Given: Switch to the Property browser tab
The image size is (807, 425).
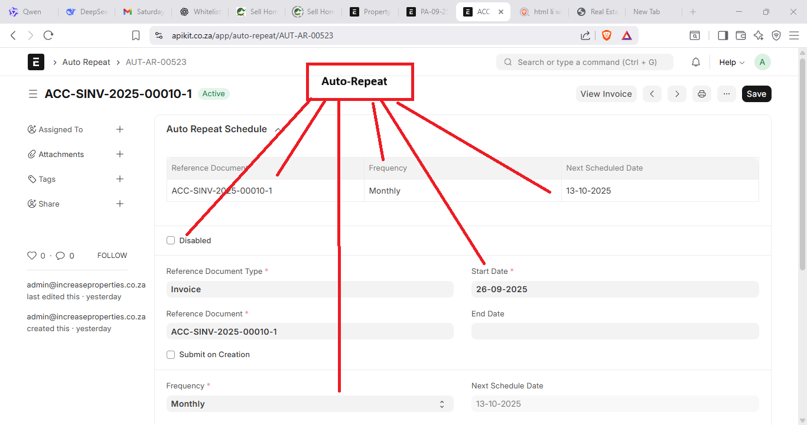Looking at the screenshot, I should 370,12.
